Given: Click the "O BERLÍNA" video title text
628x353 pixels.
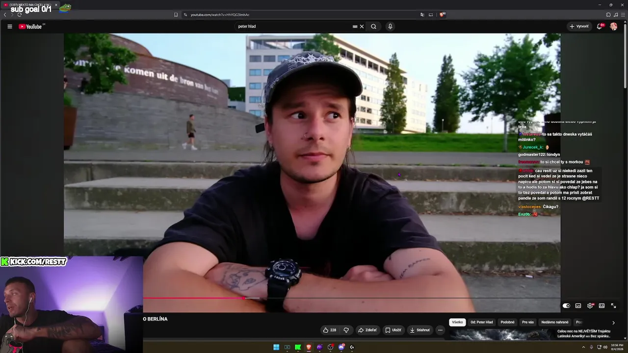Looking at the screenshot, I should click(x=156, y=319).
